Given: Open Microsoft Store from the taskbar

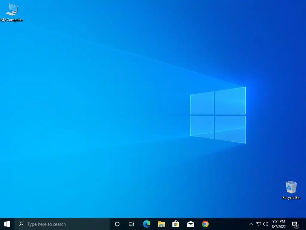Looking at the screenshot, I should pos(176,224).
